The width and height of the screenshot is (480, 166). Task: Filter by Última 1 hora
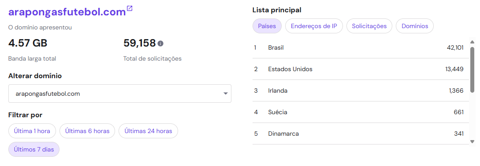32,131
